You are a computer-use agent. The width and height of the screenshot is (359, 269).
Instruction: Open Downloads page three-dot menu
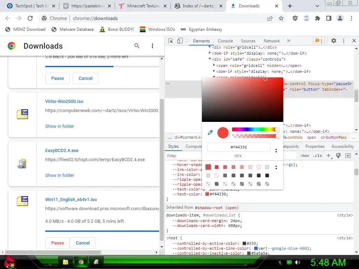coord(153,46)
